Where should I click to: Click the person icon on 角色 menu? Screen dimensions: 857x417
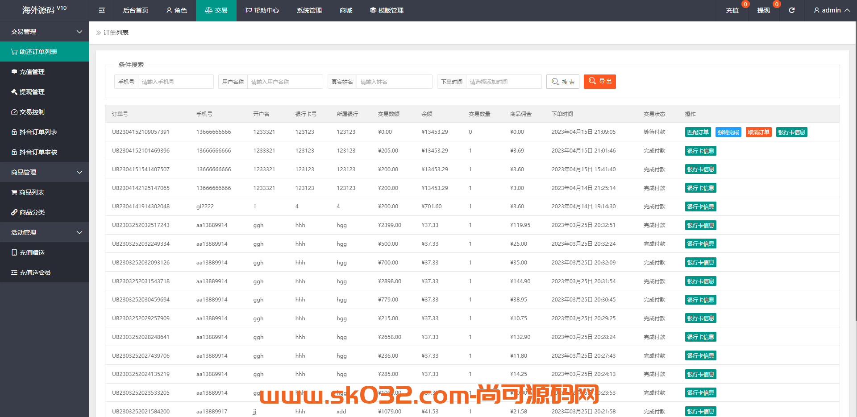click(169, 10)
